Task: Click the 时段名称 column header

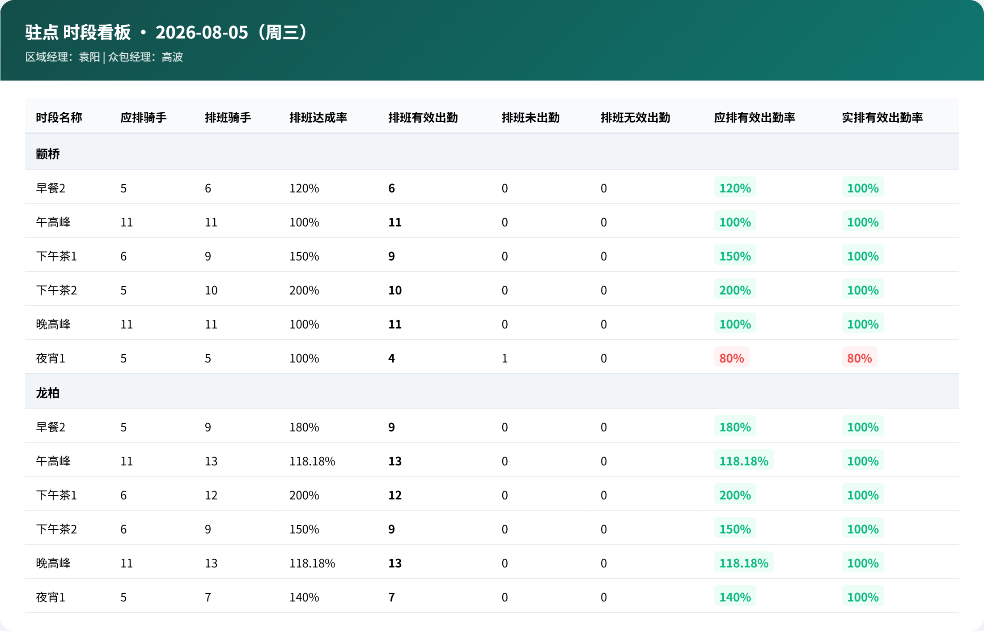Action: click(59, 117)
